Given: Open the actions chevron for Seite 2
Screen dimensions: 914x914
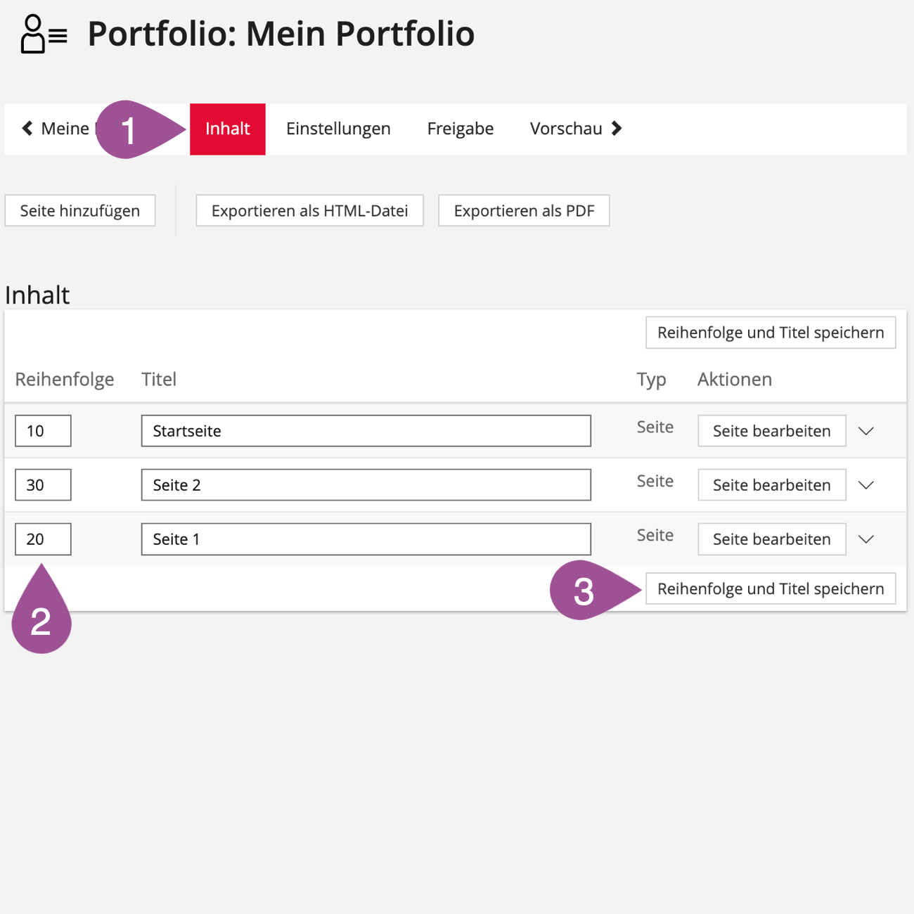Looking at the screenshot, I should 866,485.
